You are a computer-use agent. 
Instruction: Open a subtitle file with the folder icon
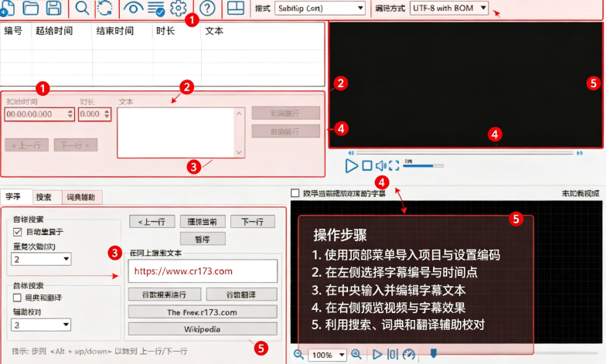click(30, 8)
